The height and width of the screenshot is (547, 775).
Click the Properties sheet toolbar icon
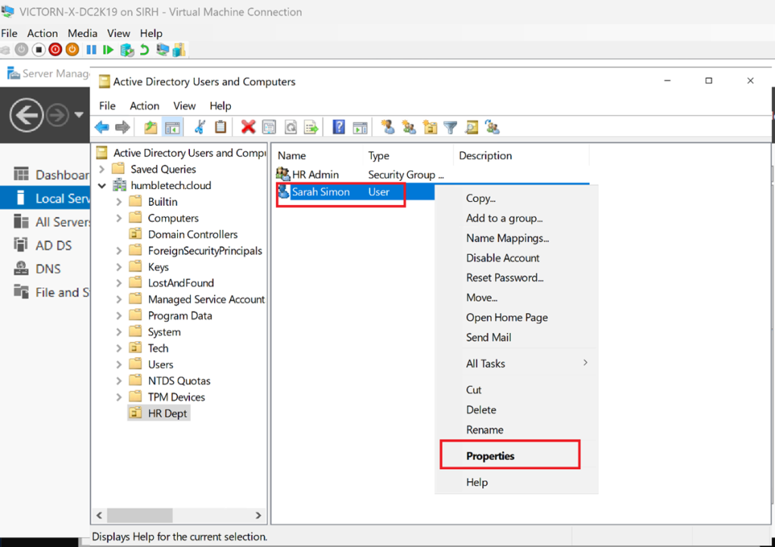tap(269, 128)
